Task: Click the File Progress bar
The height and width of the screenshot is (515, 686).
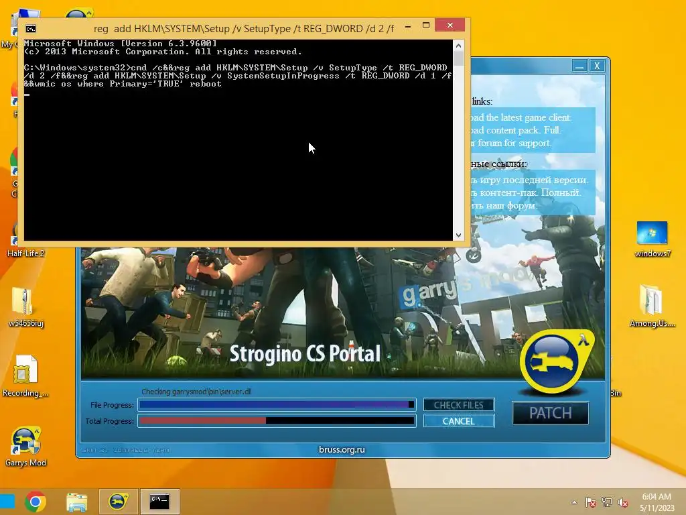Action: pos(277,404)
